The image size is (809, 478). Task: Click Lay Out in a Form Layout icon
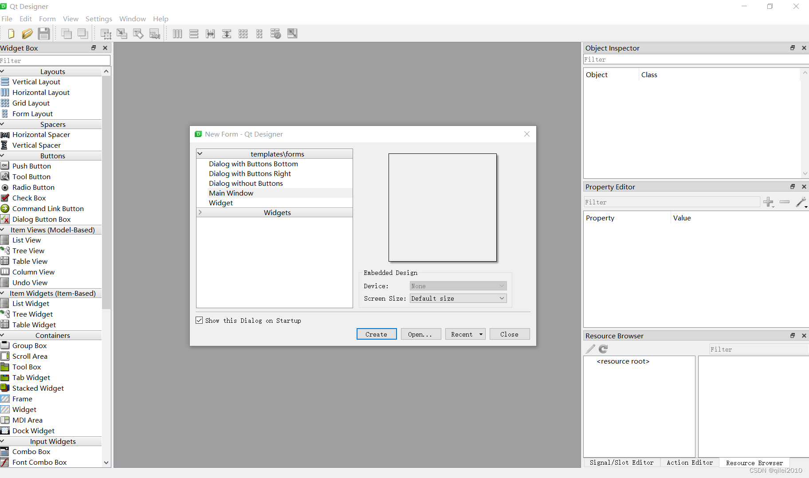click(x=259, y=34)
